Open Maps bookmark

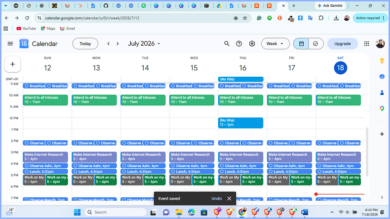coord(48,29)
